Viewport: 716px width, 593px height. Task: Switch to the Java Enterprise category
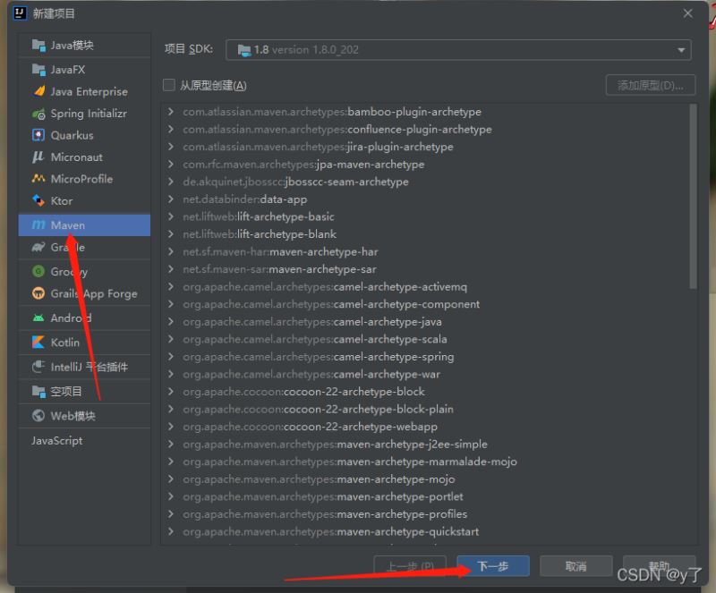click(88, 91)
